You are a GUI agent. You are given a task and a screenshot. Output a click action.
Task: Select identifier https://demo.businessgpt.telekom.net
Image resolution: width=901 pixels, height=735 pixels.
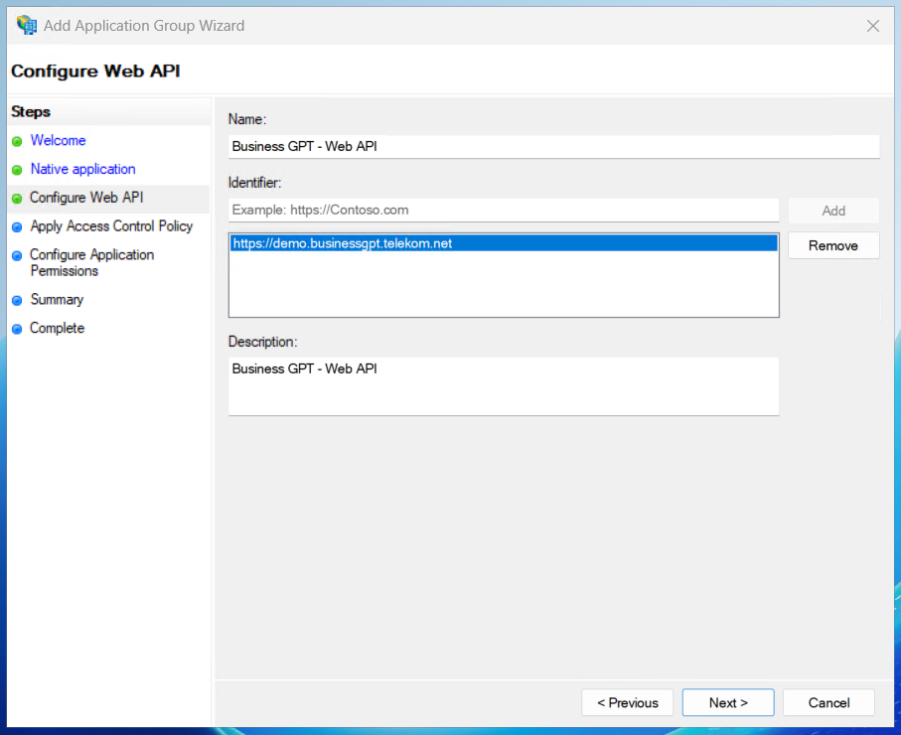point(504,243)
